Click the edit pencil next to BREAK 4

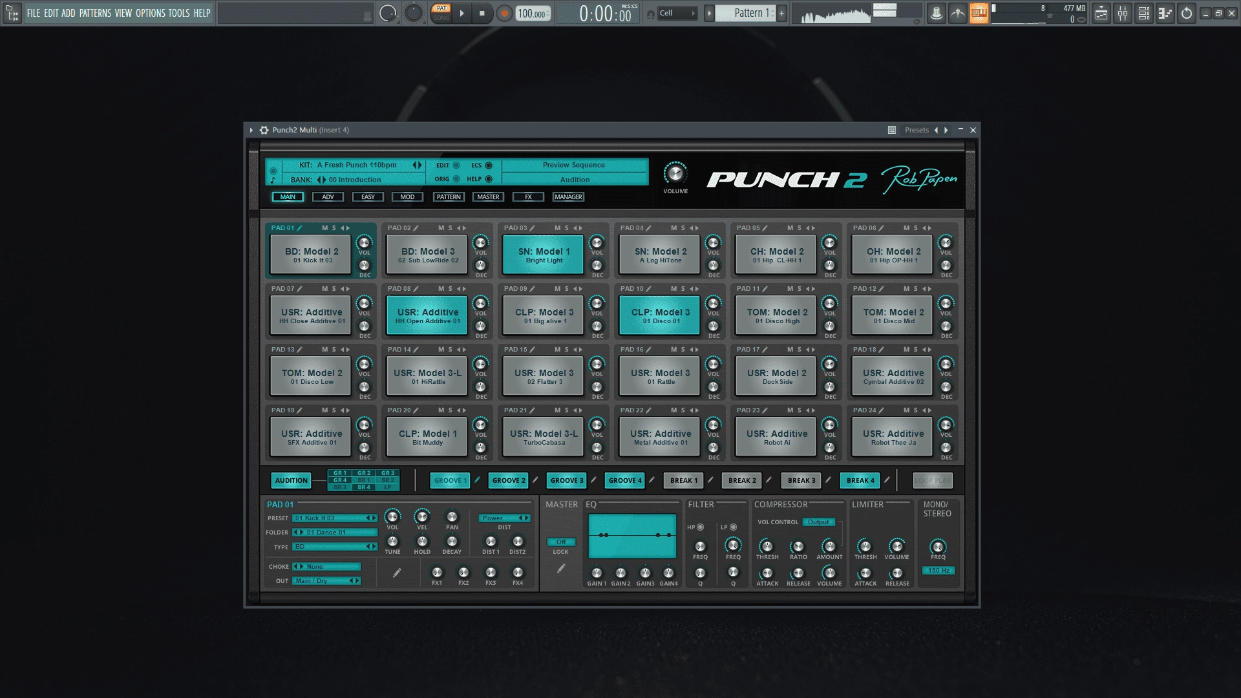tap(887, 480)
